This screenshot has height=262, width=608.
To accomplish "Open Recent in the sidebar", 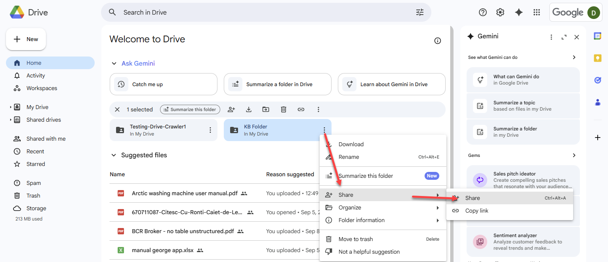I will (x=50, y=151).
